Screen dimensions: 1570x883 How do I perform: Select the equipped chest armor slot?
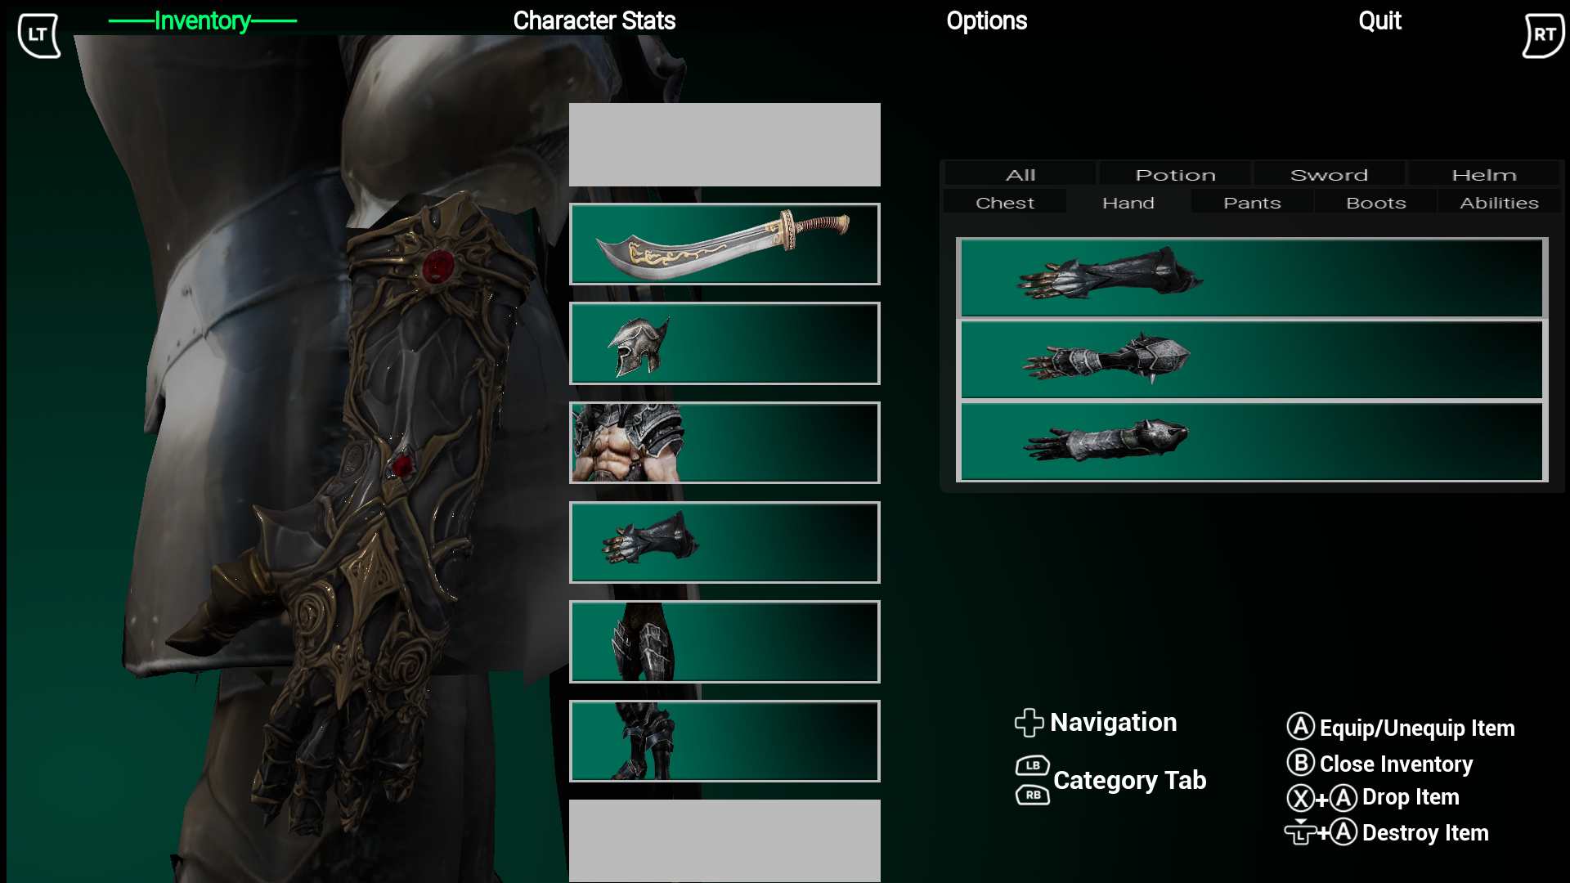pyautogui.click(x=724, y=442)
